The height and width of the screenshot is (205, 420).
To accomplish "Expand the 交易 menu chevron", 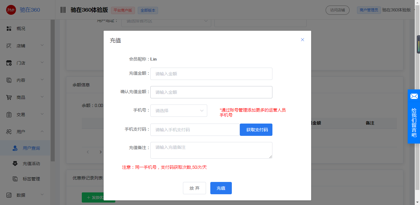I will [x=42, y=114].
